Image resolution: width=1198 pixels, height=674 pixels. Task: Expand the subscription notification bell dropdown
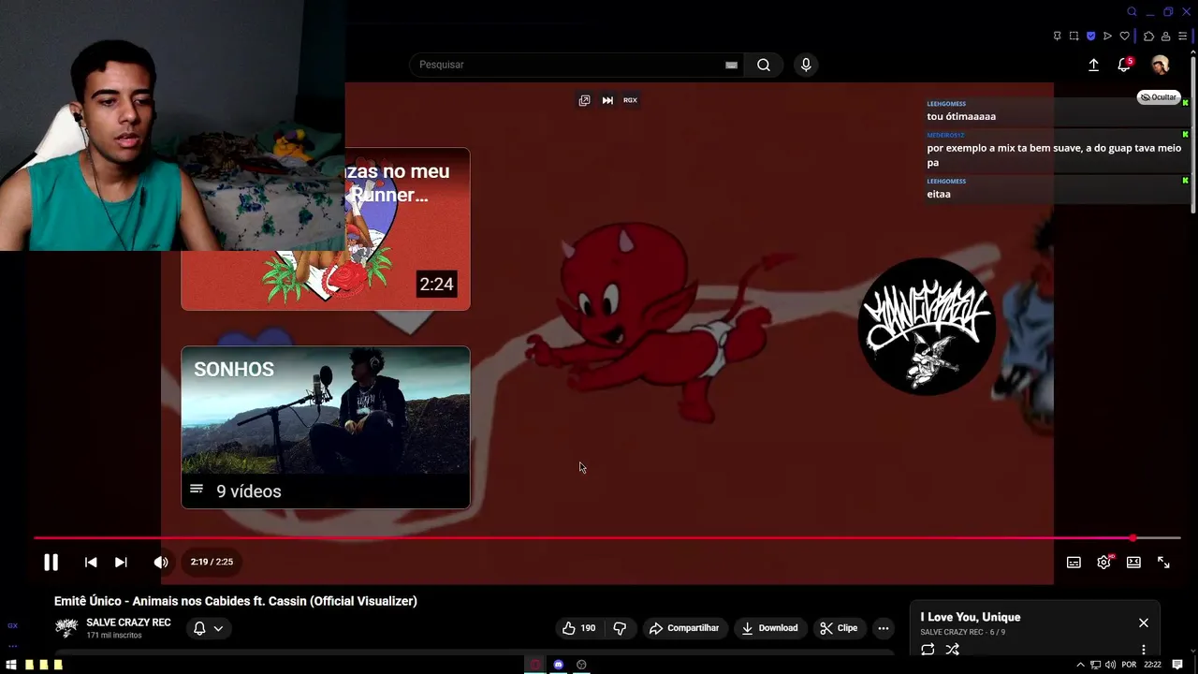pos(208,628)
